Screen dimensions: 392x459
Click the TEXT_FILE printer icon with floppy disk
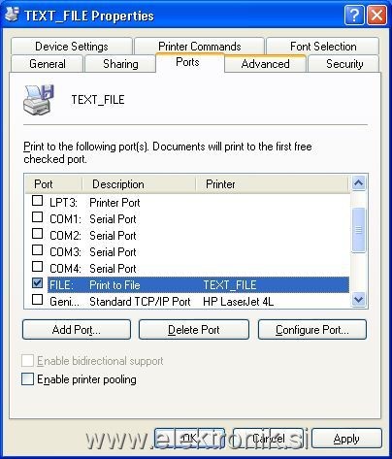click(x=39, y=100)
